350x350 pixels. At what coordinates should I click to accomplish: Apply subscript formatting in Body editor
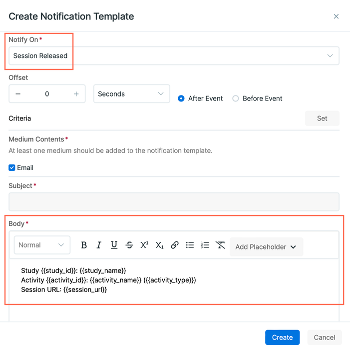point(159,245)
